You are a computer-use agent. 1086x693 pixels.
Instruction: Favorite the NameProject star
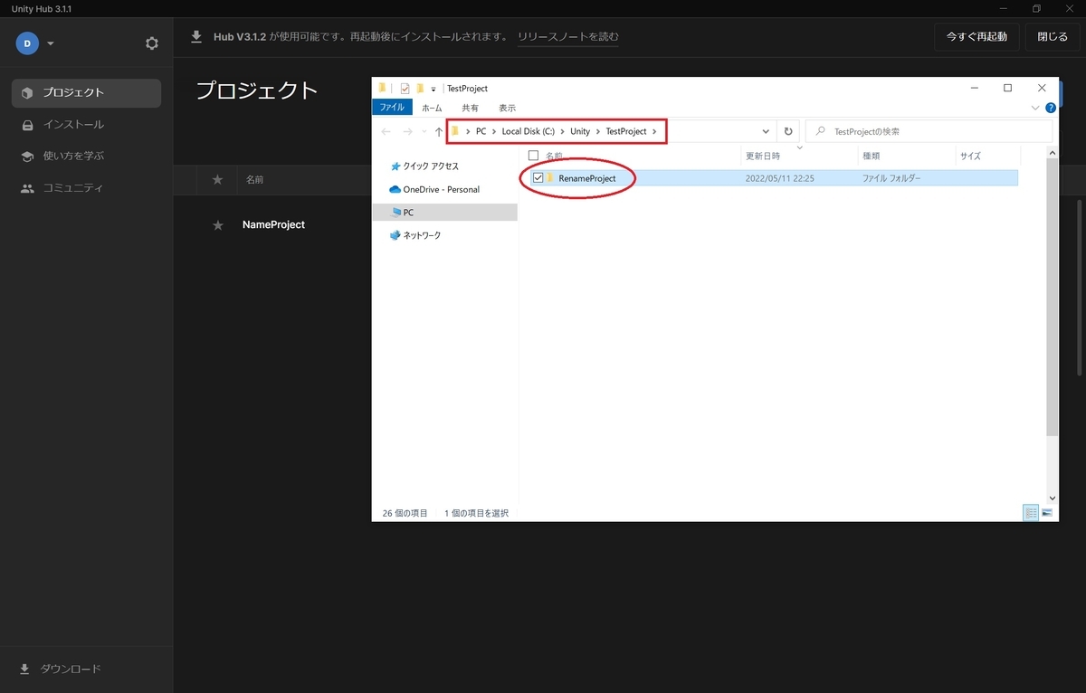click(x=217, y=225)
